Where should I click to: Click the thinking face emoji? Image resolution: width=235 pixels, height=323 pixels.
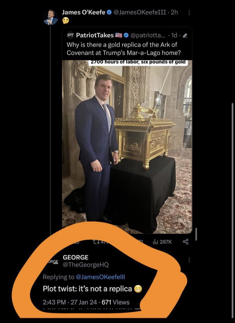[65, 21]
